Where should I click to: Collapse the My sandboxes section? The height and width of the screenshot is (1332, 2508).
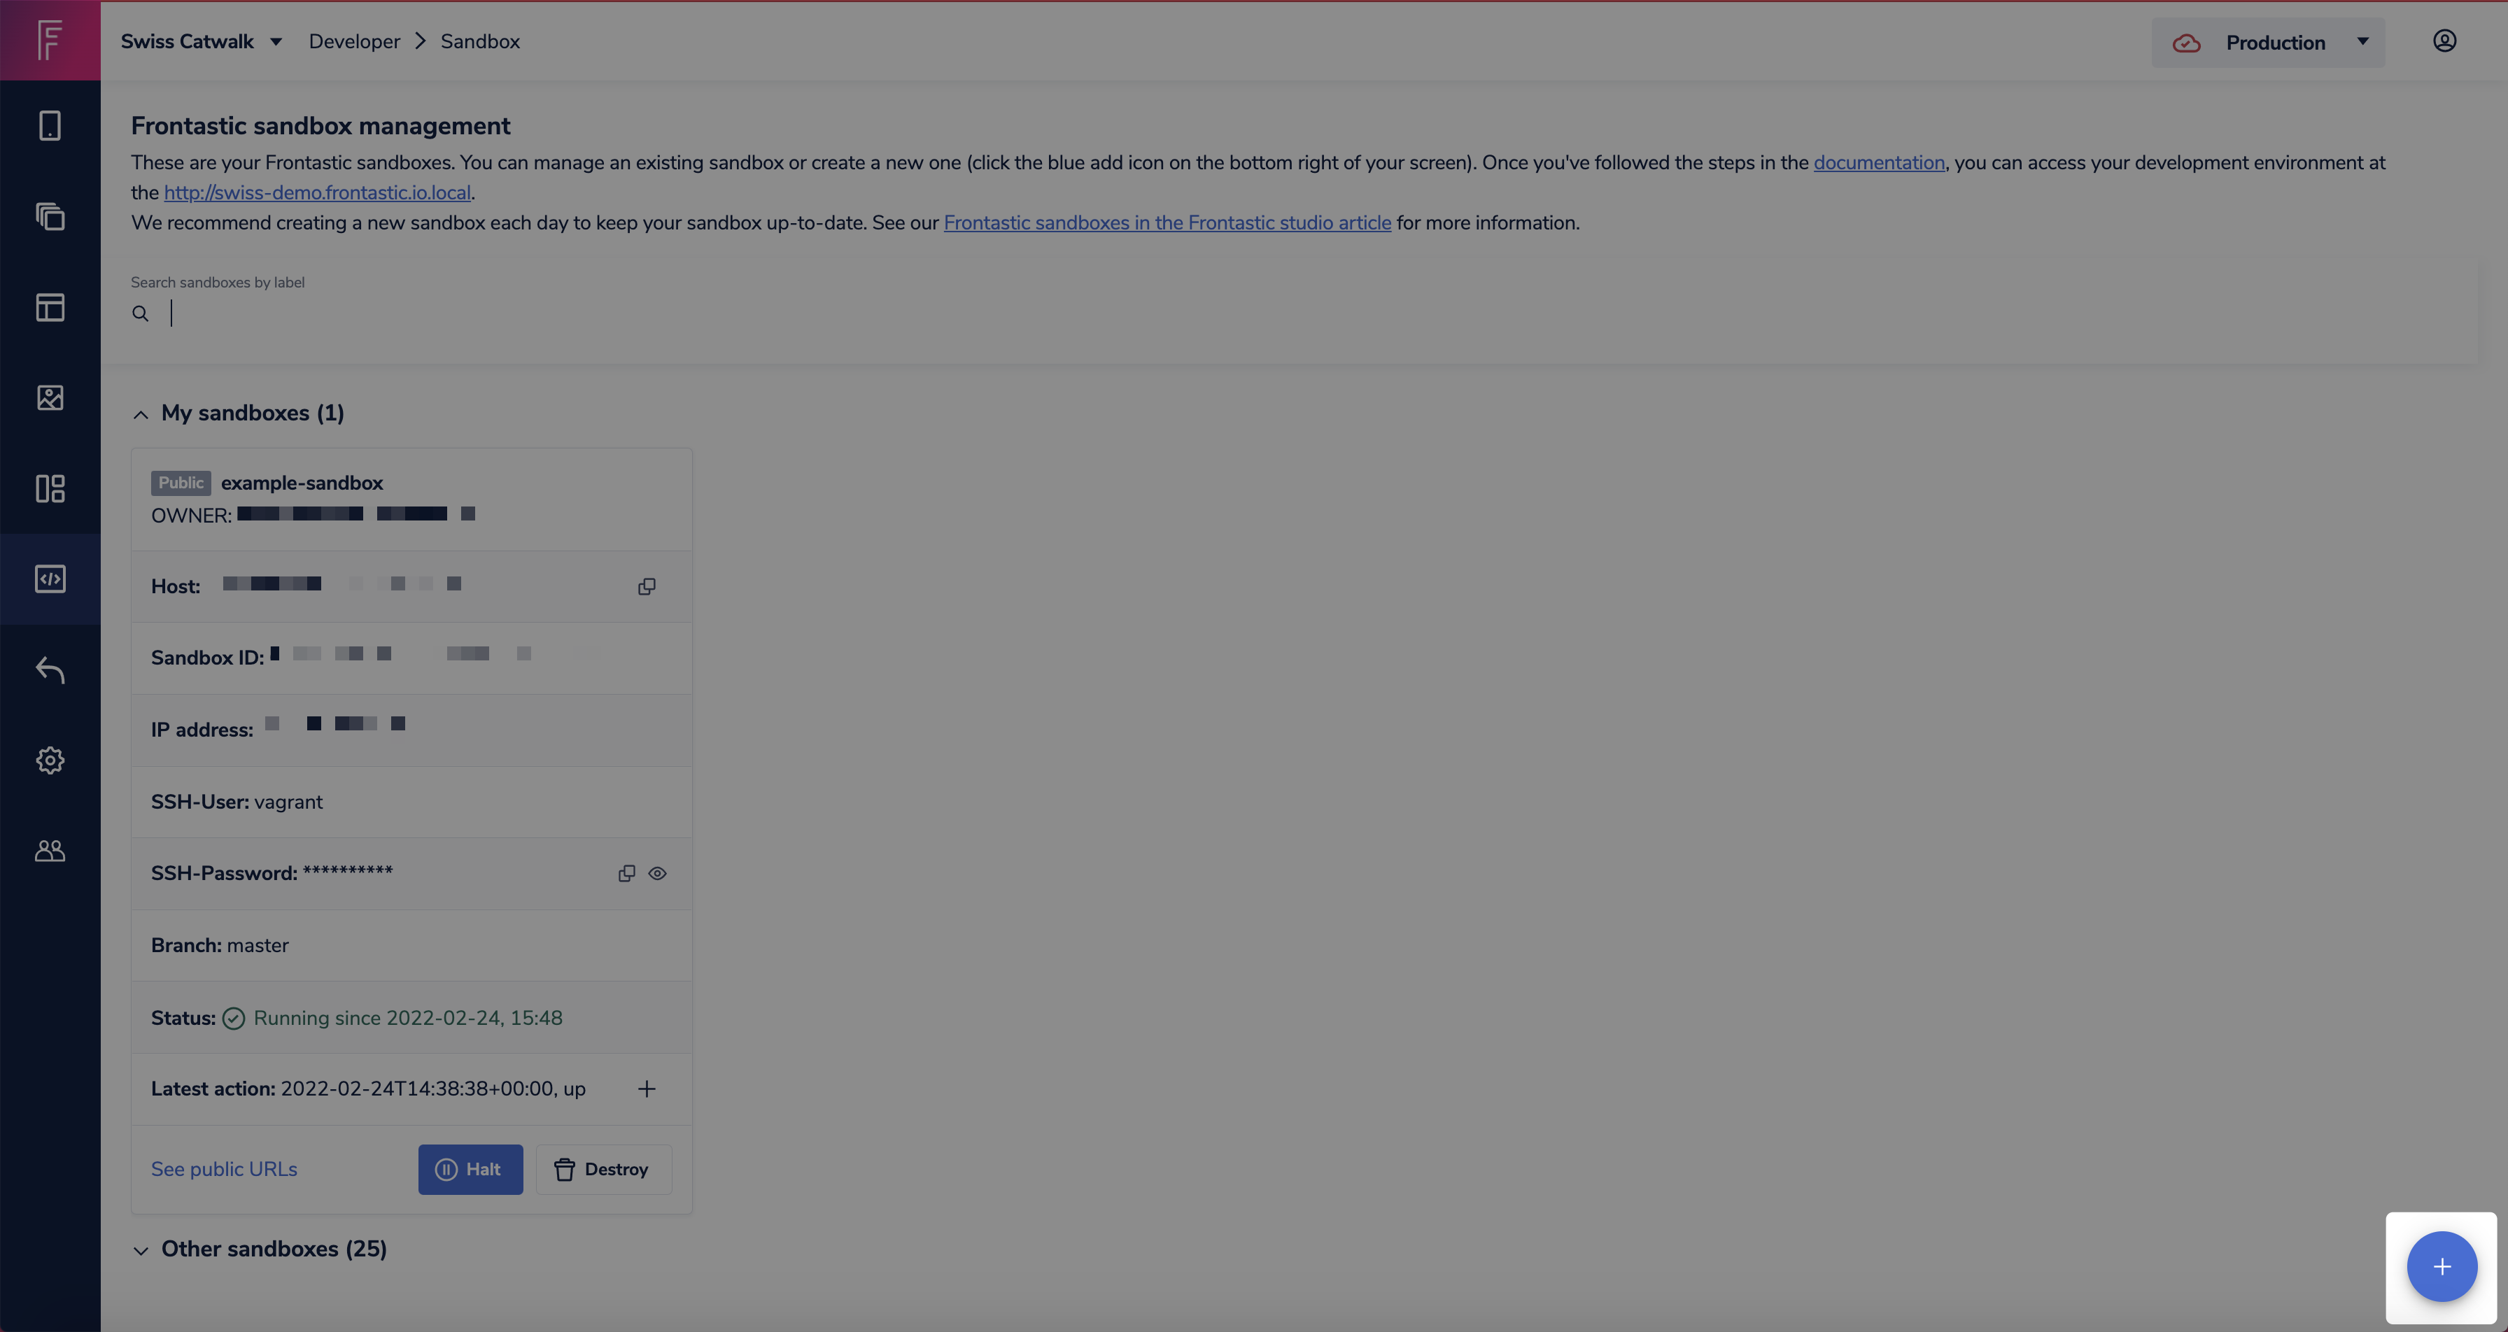coord(141,414)
